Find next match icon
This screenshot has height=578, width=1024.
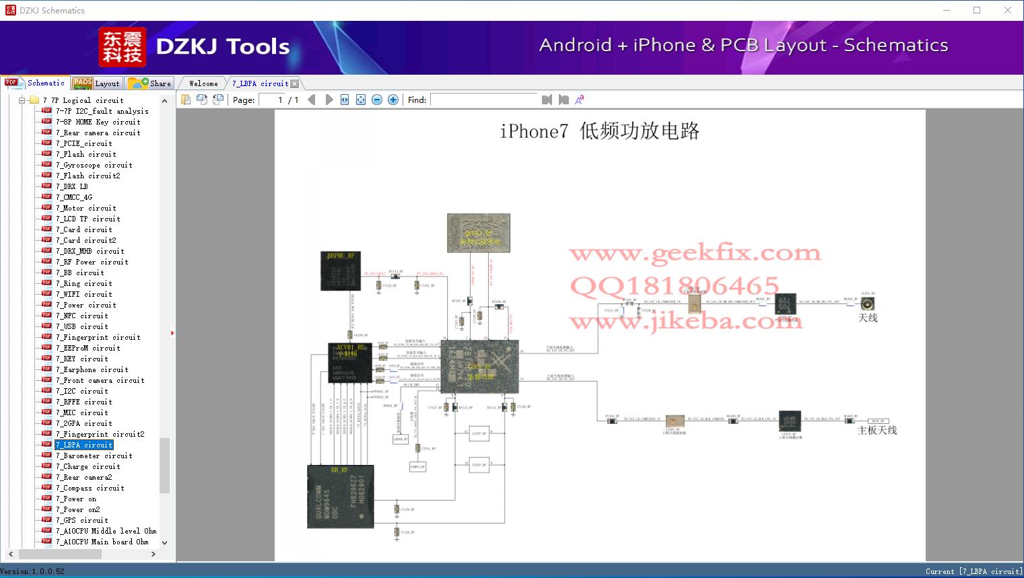tap(564, 100)
